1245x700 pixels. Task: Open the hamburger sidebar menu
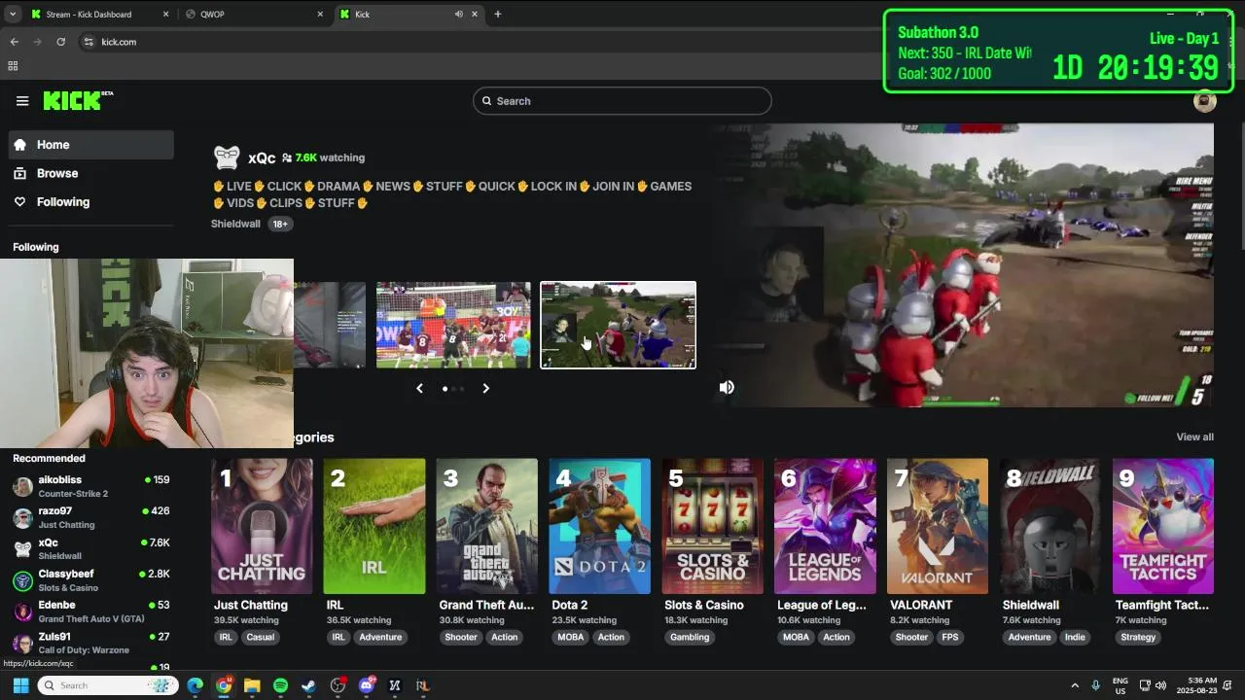22,101
